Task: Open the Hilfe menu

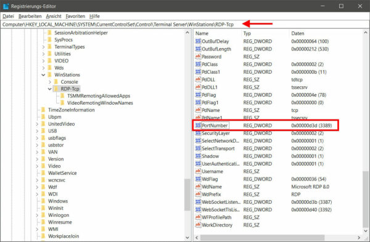Action: tap(94, 16)
